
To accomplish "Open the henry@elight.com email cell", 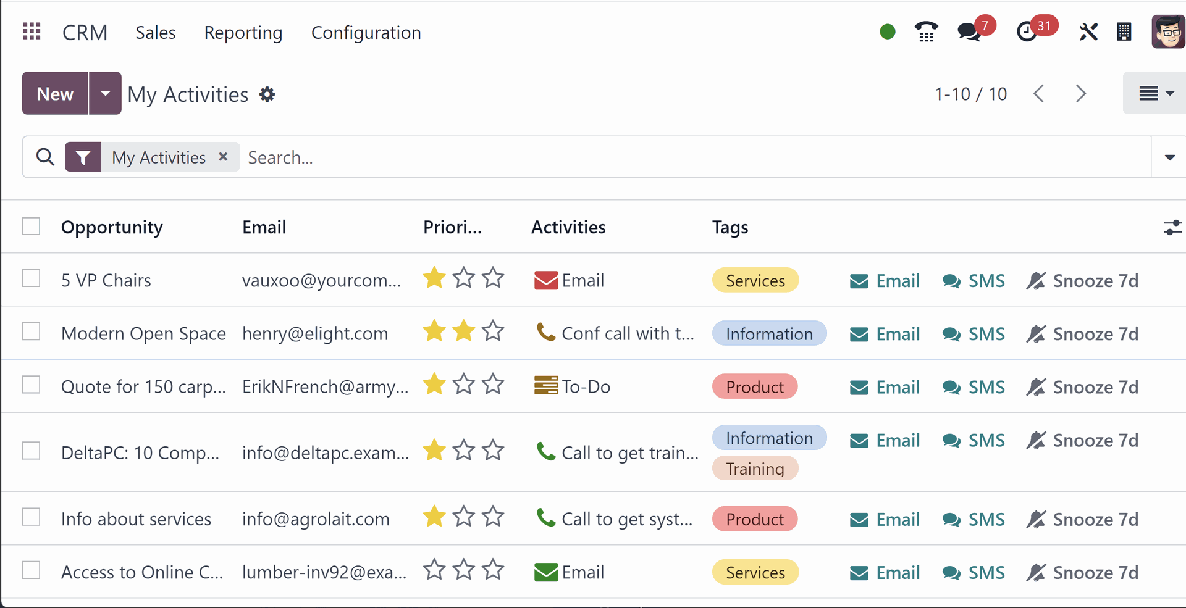I will point(315,333).
